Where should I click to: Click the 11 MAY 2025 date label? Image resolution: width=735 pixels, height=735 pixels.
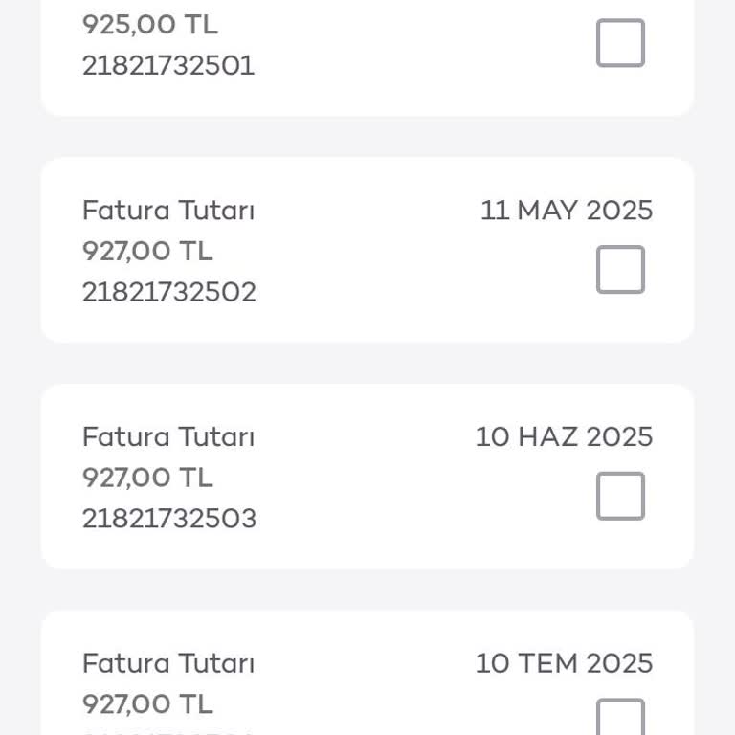(567, 210)
